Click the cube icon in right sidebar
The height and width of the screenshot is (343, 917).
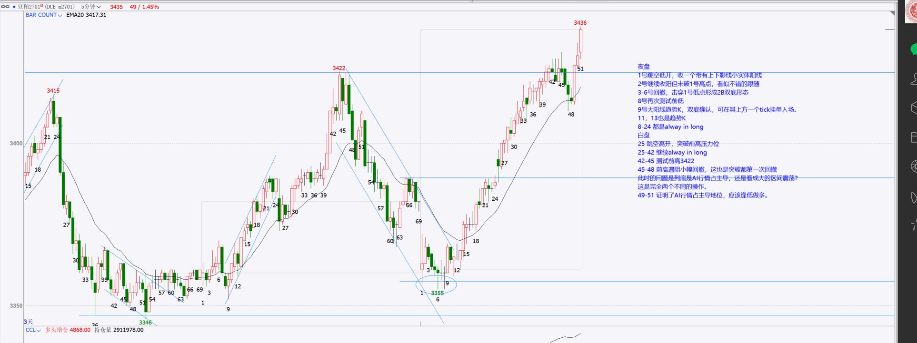tap(914, 108)
